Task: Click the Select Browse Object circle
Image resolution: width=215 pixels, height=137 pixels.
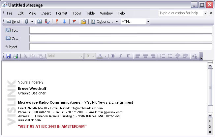Action: pos(210,126)
